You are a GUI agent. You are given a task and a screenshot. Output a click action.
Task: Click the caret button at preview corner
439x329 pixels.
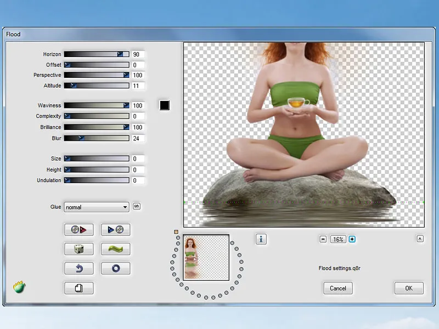point(420,239)
